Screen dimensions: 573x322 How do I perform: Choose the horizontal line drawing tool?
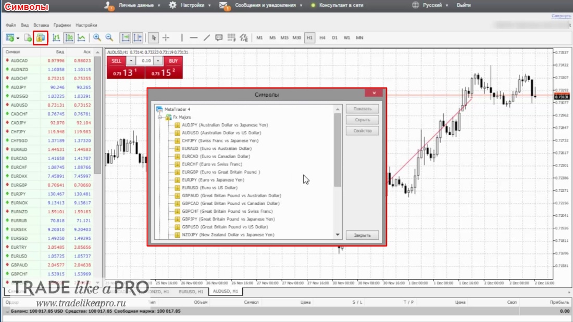[194, 37]
